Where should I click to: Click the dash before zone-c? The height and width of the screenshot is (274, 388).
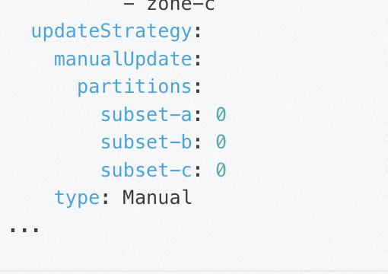click(129, 4)
